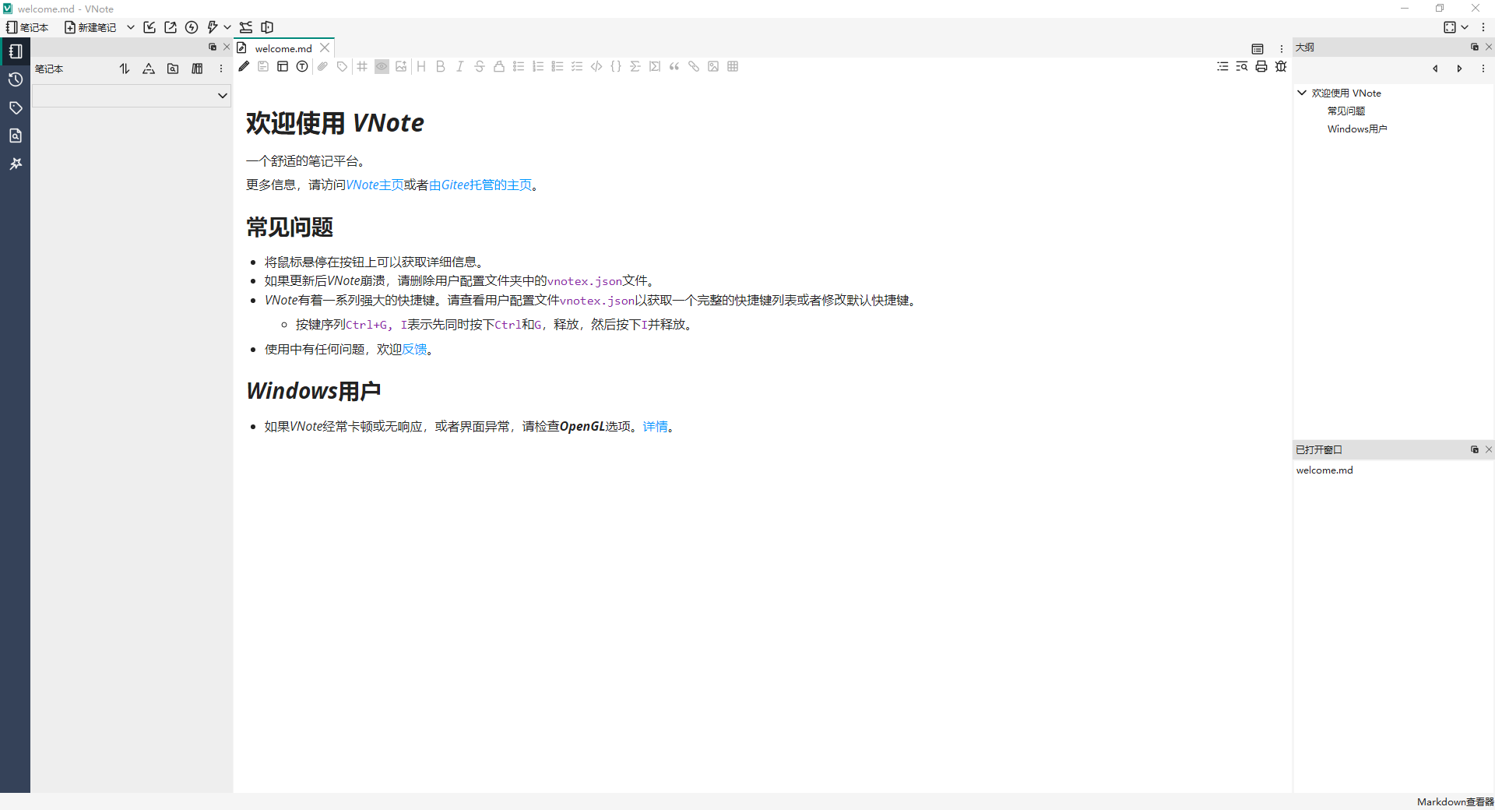Image resolution: width=1495 pixels, height=810 pixels.
Task: Select 常见问题 in the outline tree
Action: click(1346, 111)
